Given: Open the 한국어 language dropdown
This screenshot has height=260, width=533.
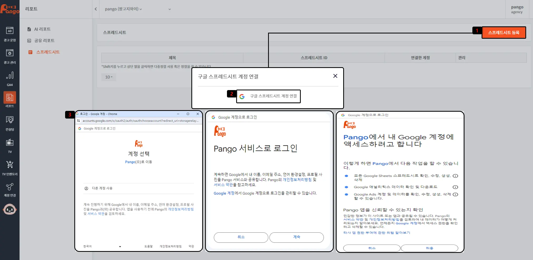Looking at the screenshot, I should (x=102, y=247).
